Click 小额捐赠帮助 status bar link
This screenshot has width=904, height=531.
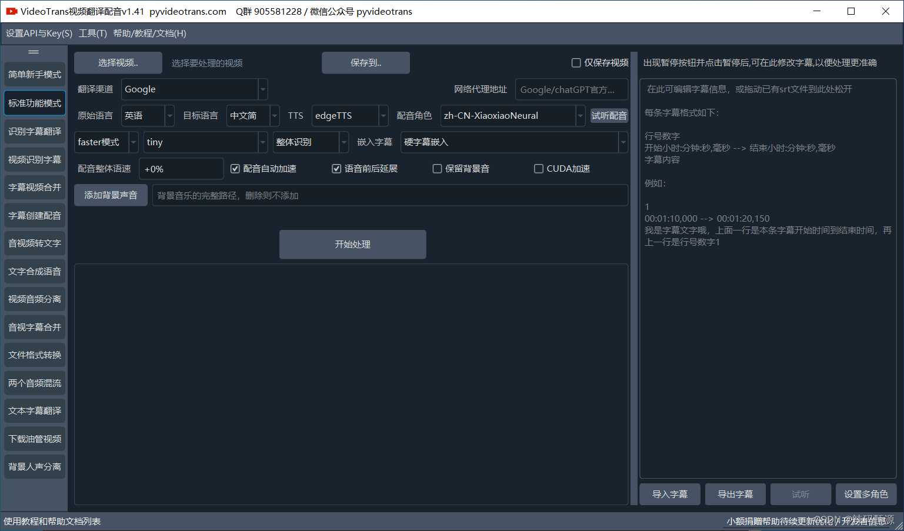pos(806,522)
